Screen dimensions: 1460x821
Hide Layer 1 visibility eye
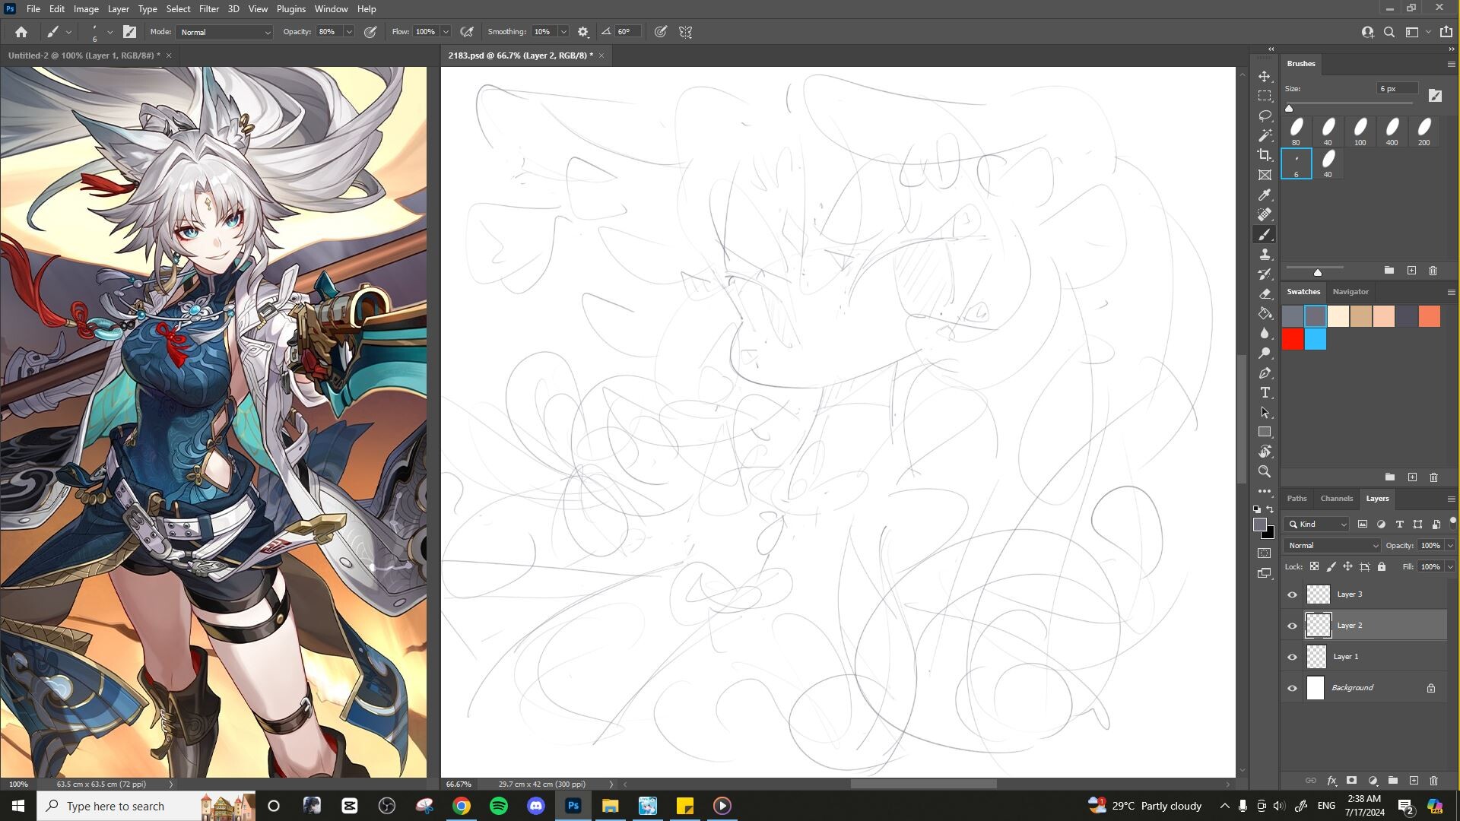pos(1292,657)
